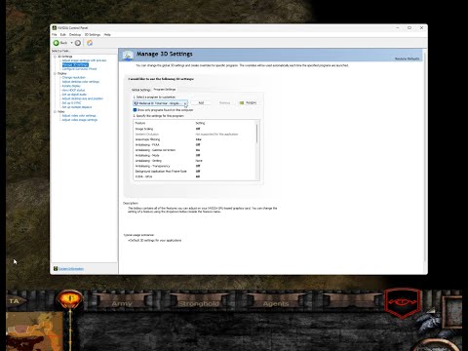
Task: Click the Restore button next to Remove
Action: [x=248, y=103]
